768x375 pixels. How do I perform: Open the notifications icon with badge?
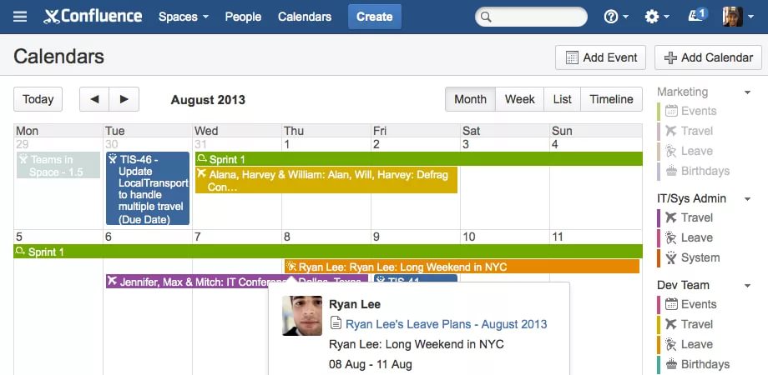(x=696, y=16)
